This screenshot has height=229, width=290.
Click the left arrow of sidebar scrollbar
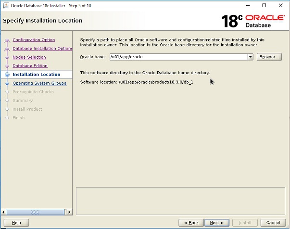click(x=3, y=212)
